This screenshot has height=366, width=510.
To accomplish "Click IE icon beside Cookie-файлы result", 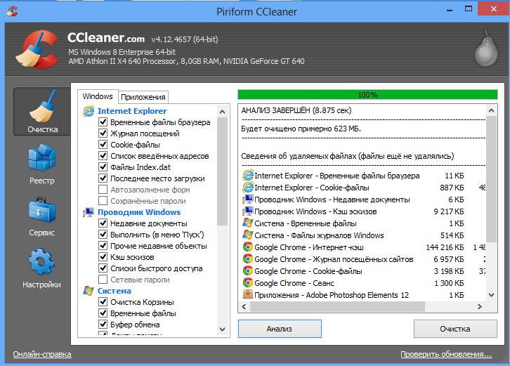I will [248, 188].
